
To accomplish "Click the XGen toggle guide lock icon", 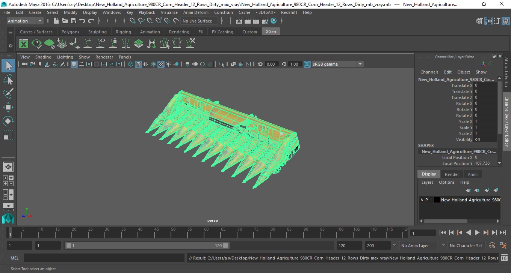I will pyautogui.click(x=113, y=43).
